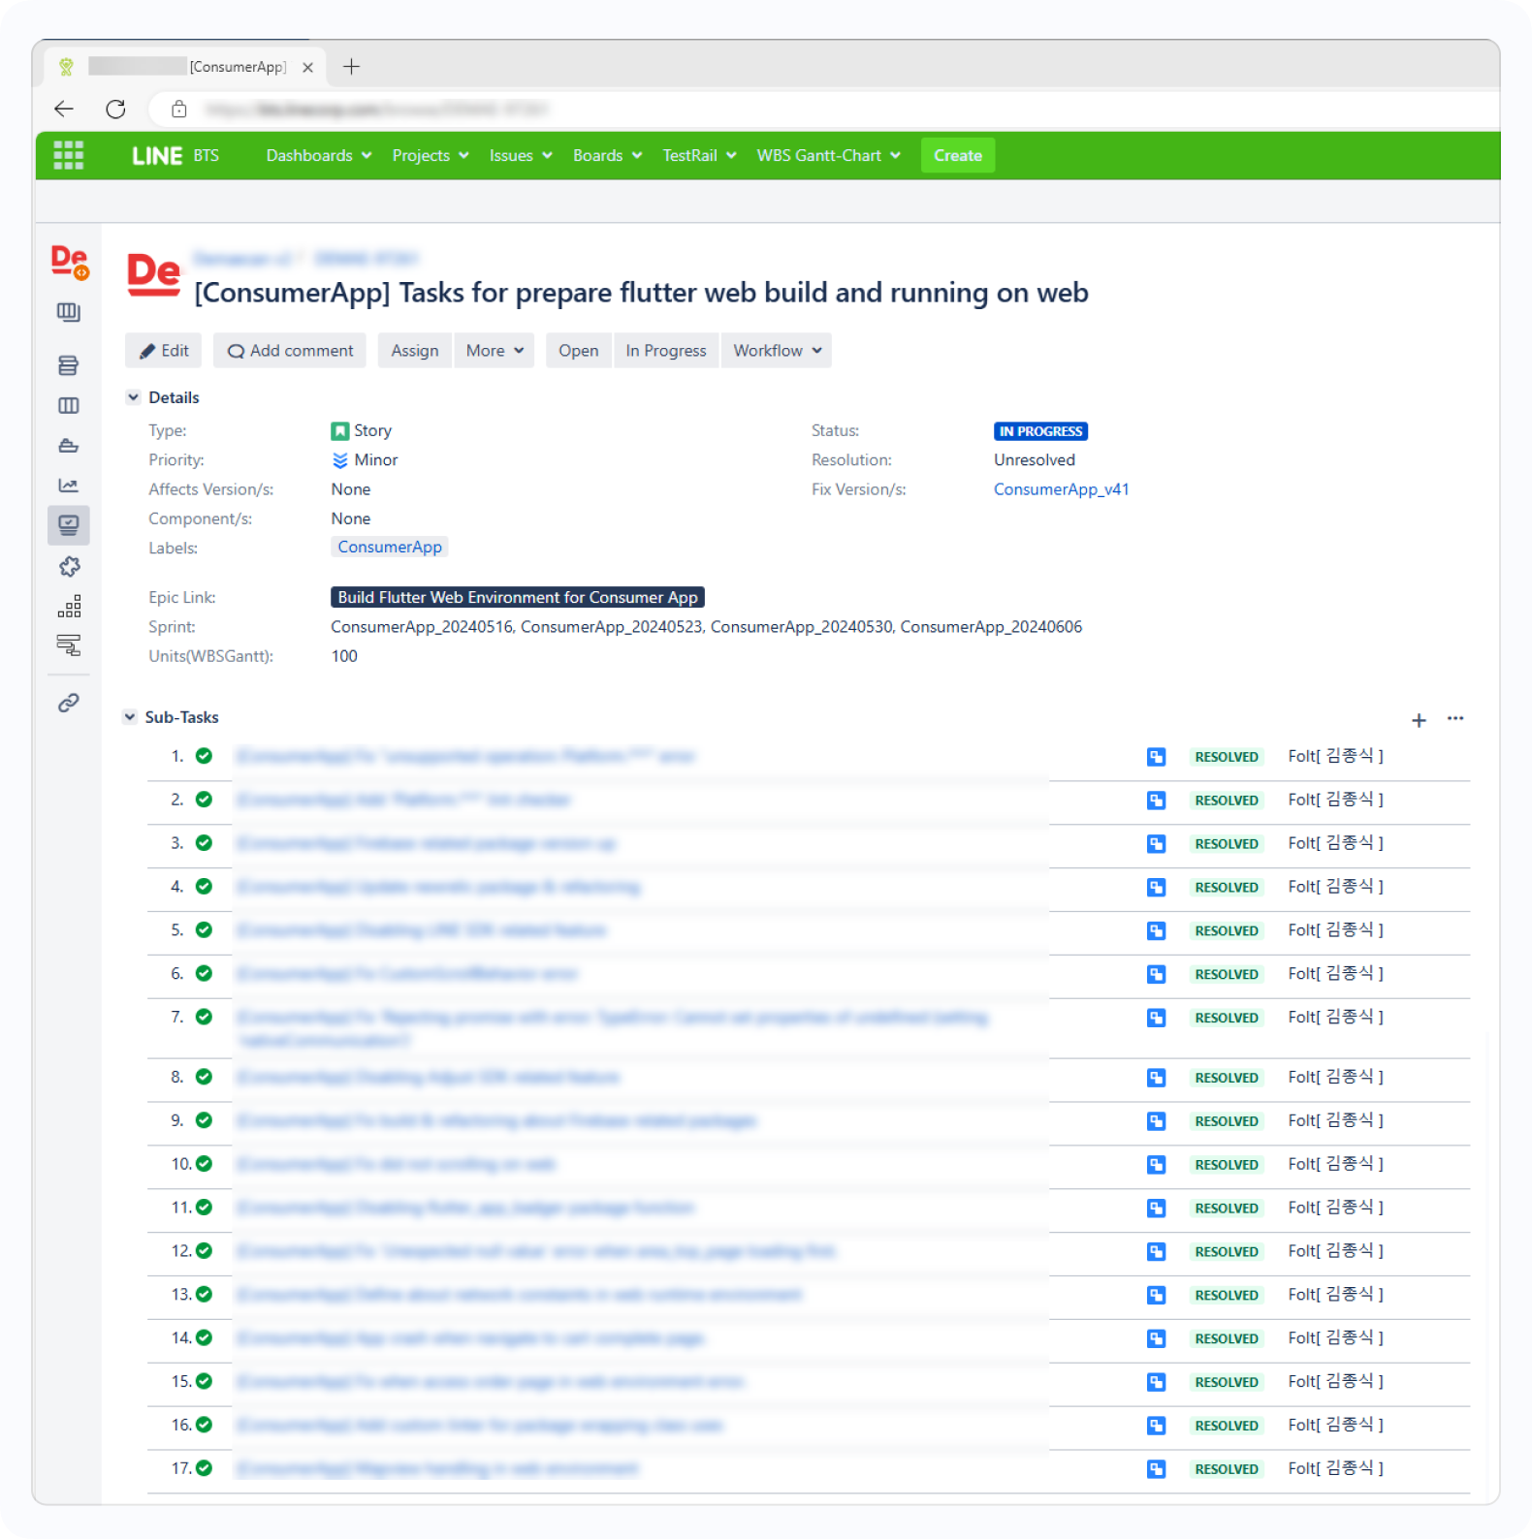Go back using the browser back arrow

64,109
